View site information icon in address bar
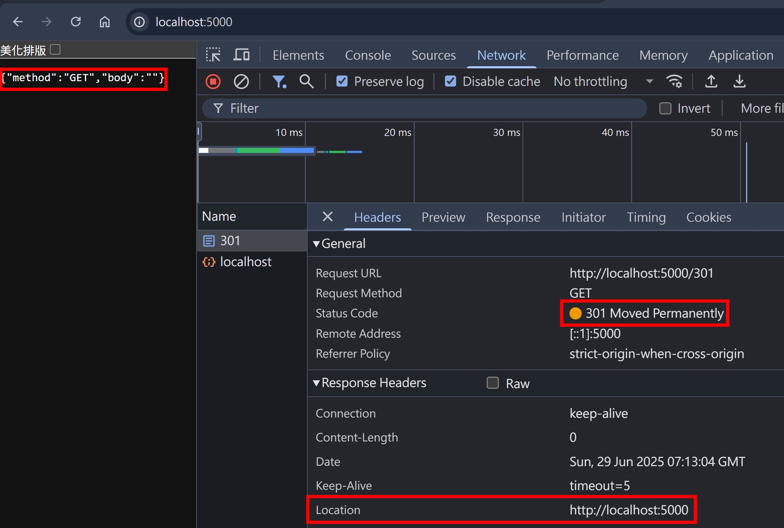The width and height of the screenshot is (784, 528). 139,22
